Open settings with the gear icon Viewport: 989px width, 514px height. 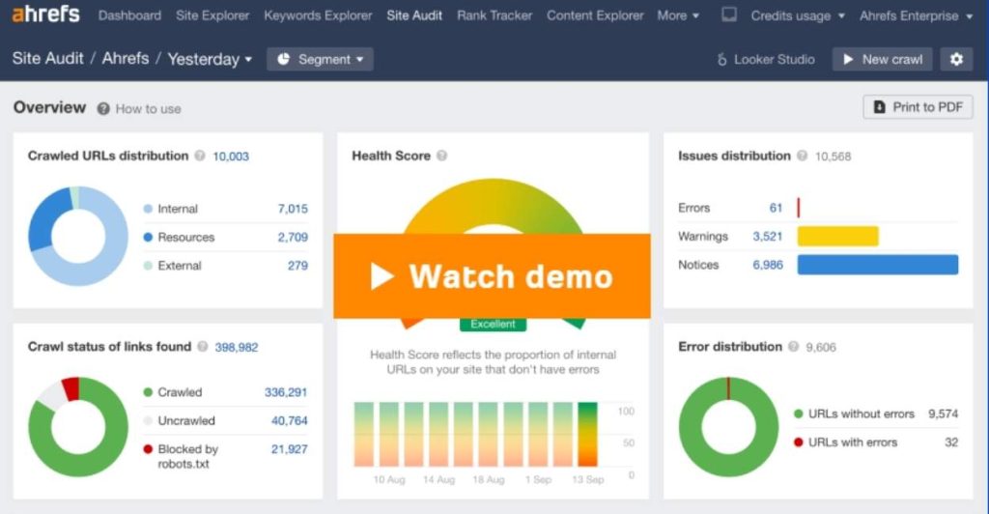click(x=956, y=59)
